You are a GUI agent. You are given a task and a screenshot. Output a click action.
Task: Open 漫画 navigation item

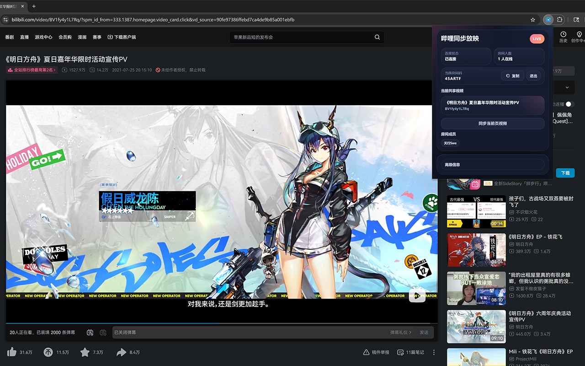click(82, 37)
